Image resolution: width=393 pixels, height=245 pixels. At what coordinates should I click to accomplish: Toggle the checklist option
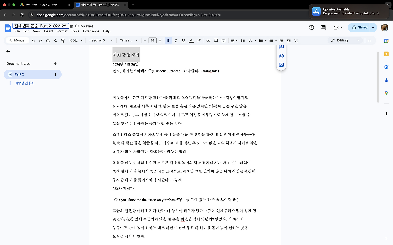click(251, 40)
